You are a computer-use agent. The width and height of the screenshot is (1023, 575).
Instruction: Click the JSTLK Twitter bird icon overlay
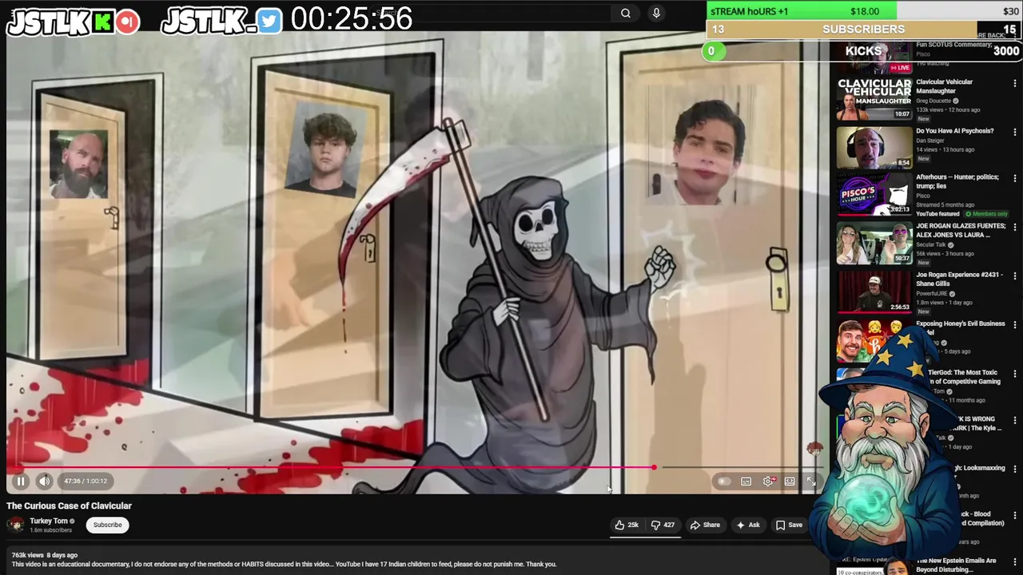click(x=269, y=21)
